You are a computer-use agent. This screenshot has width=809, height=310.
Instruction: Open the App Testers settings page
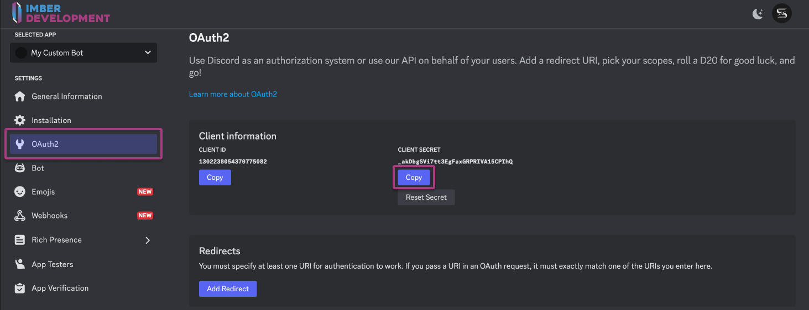click(x=53, y=264)
